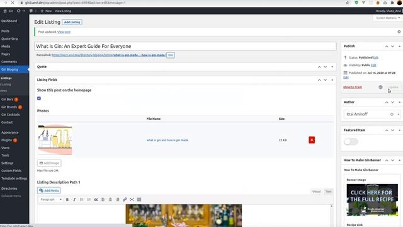This screenshot has width=403, height=227.
Task: Align text left in editor toolbar
Action: [103, 199]
